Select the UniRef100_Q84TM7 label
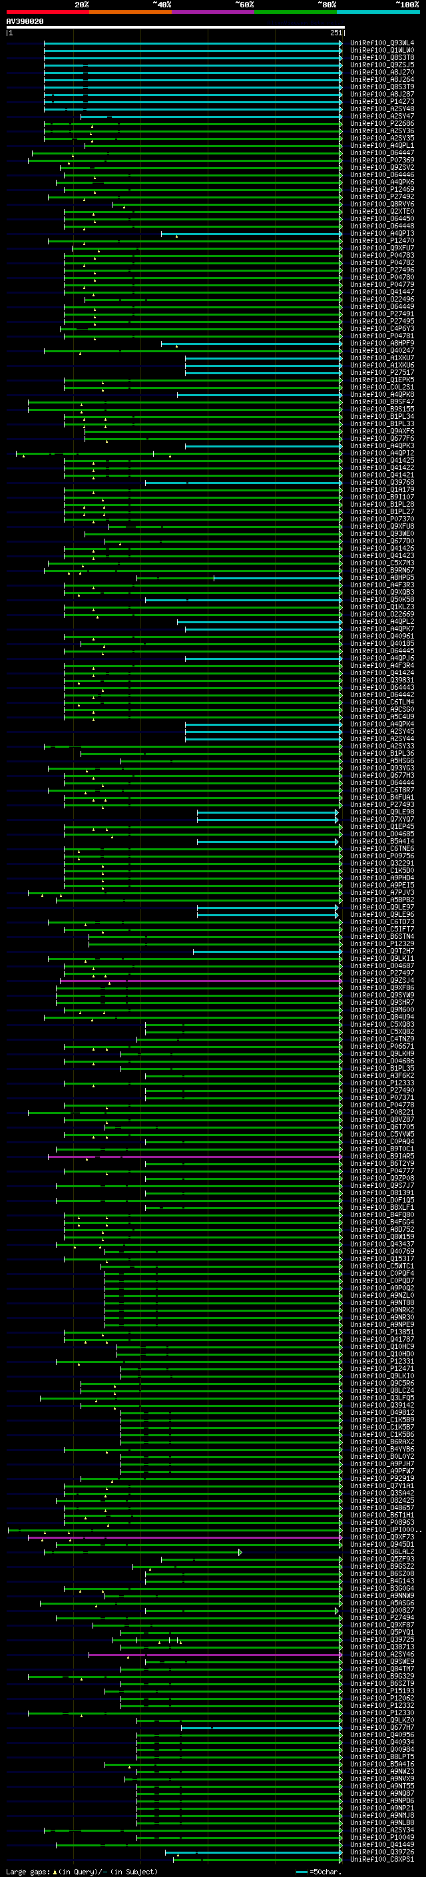Screen dimensions: 426x1877 click(x=382, y=1669)
